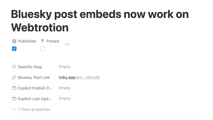213x120 pixels.
Task: Click the Pinned pushpin icon
Action: tap(42, 41)
